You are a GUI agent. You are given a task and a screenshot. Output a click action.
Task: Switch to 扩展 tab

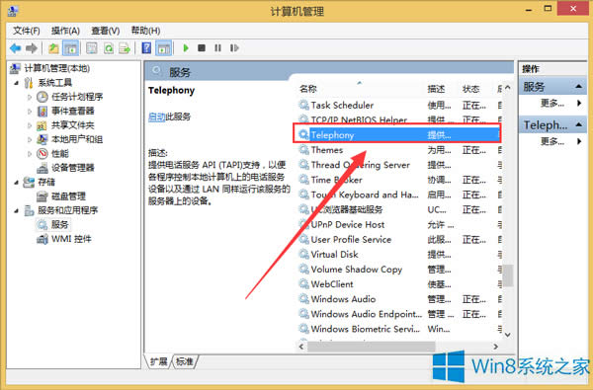(x=159, y=361)
